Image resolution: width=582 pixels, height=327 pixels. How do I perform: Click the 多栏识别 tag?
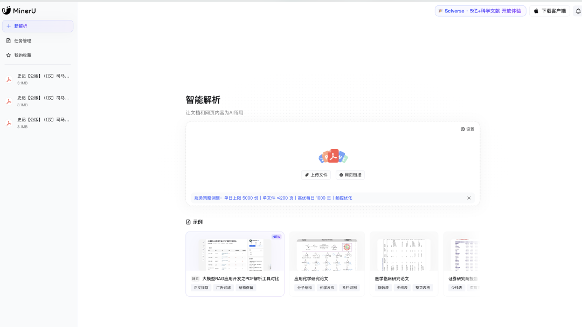click(x=349, y=288)
